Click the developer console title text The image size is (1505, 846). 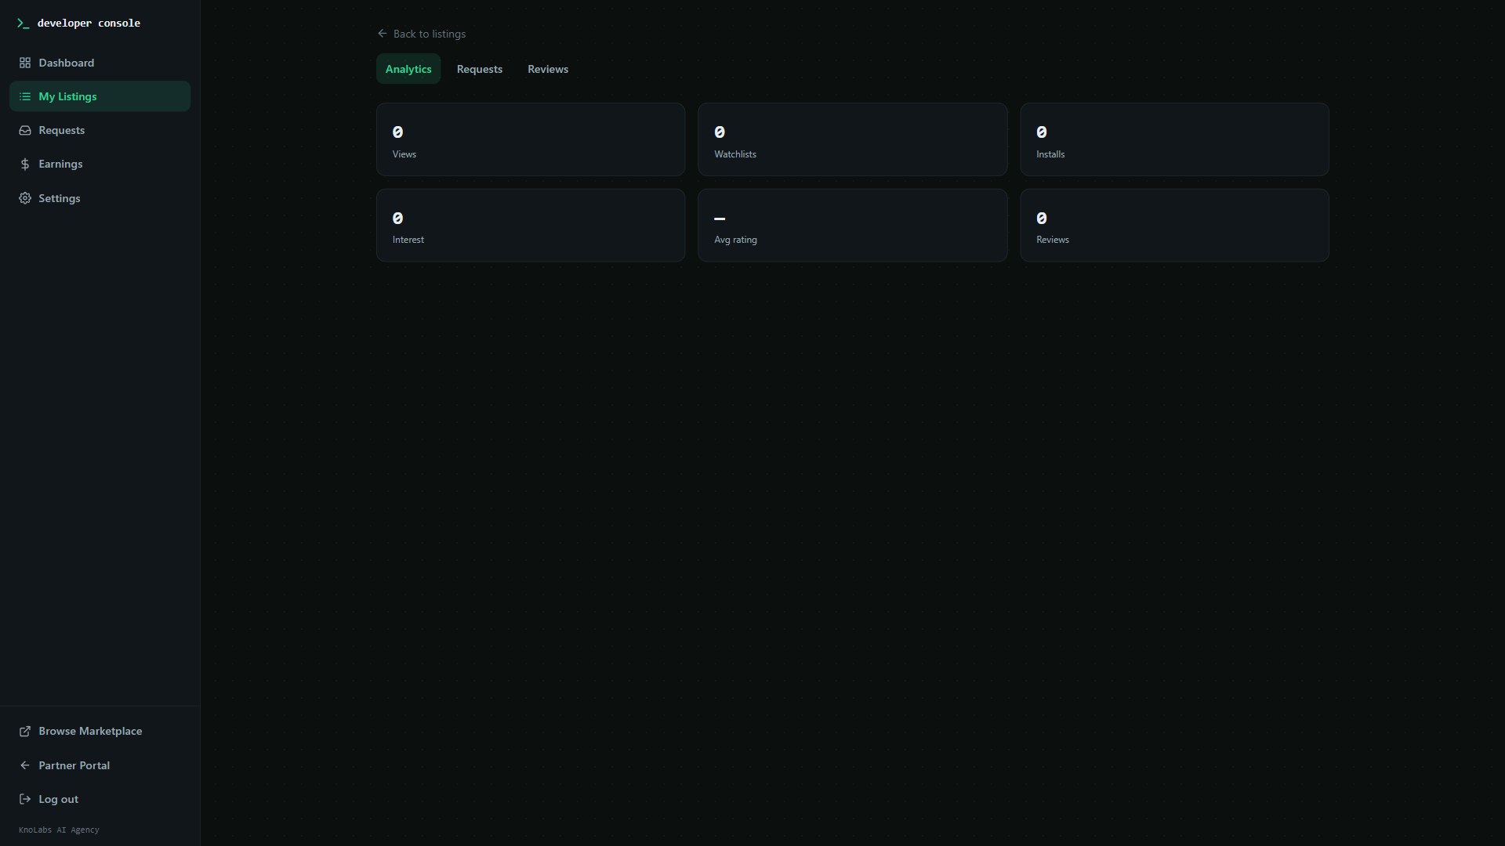pos(89,23)
